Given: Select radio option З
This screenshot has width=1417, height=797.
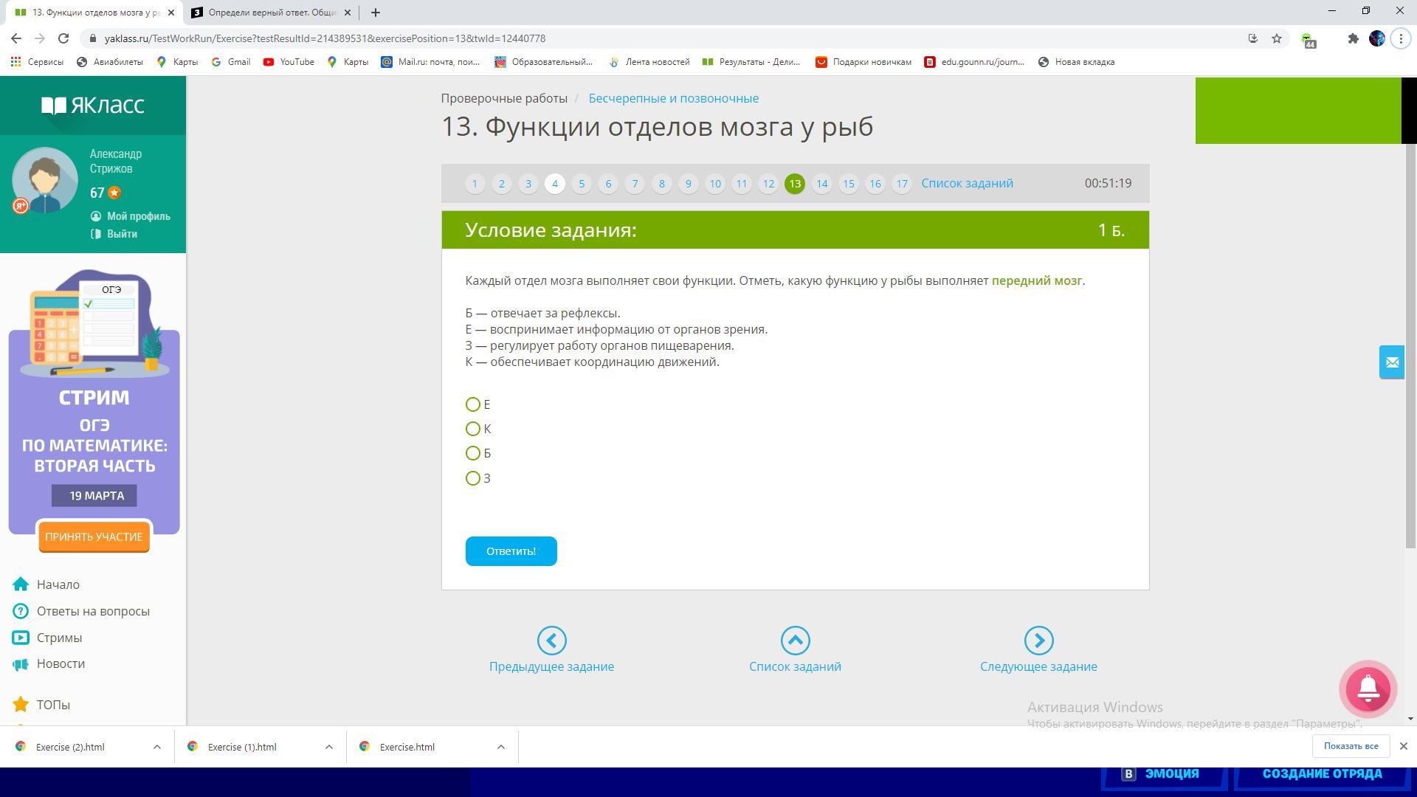Looking at the screenshot, I should 473,478.
